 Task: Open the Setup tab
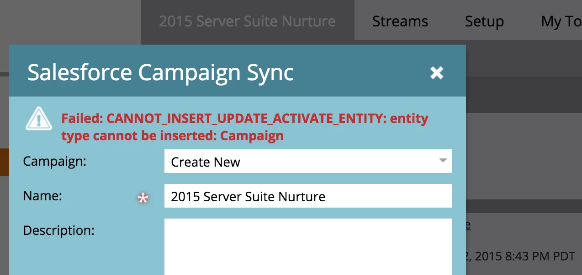point(484,21)
